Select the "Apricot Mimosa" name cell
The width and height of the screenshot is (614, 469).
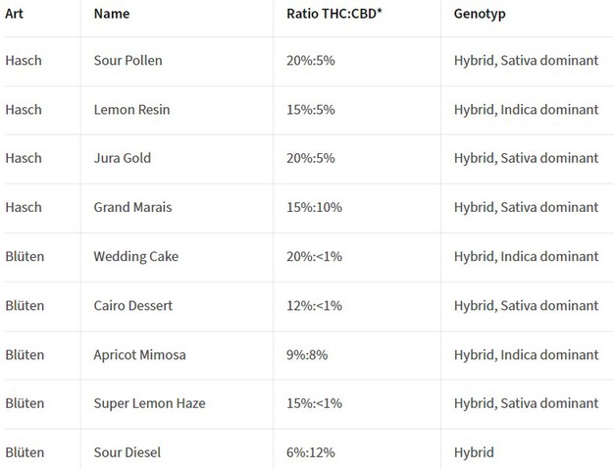coord(139,355)
